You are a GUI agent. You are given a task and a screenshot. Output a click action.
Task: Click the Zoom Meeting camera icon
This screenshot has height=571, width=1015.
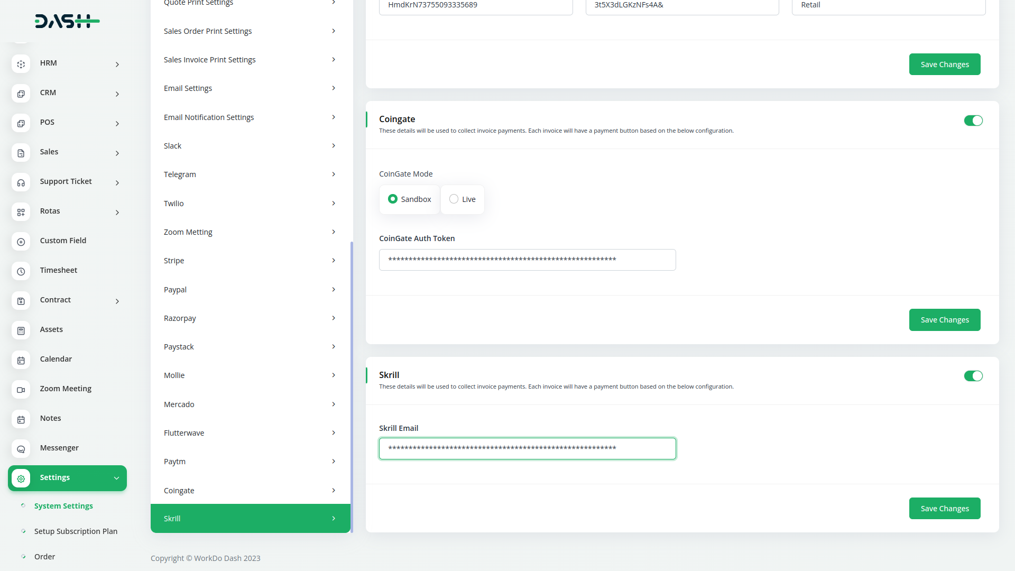tap(21, 390)
